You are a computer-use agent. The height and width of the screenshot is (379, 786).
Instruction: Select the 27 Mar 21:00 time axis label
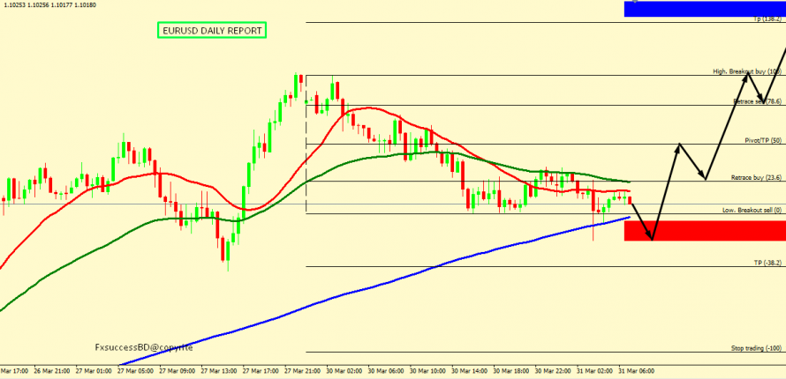click(x=302, y=371)
